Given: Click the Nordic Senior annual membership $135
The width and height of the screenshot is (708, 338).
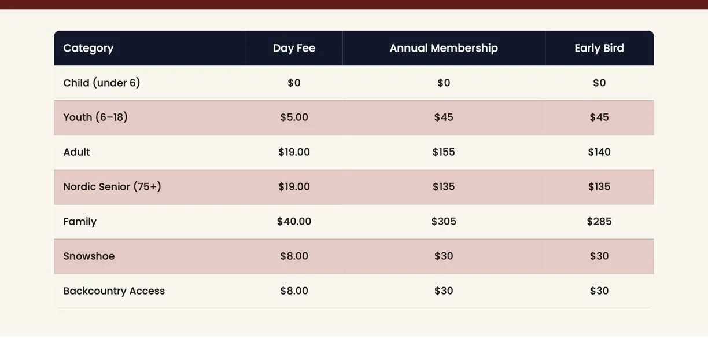Looking at the screenshot, I should (x=444, y=187).
